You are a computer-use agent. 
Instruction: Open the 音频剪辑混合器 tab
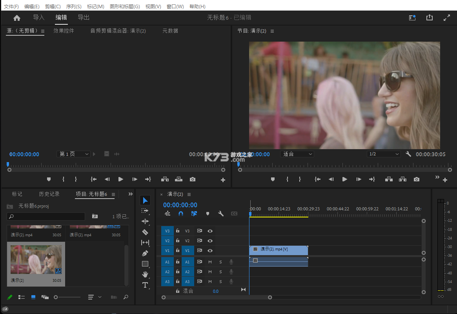(118, 31)
